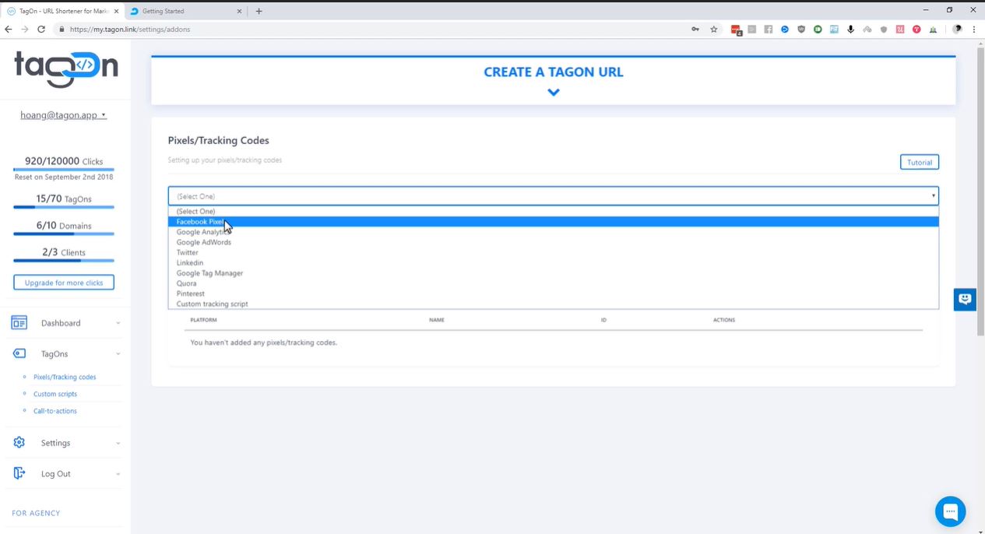Click the TagOns tag icon

point(19,353)
